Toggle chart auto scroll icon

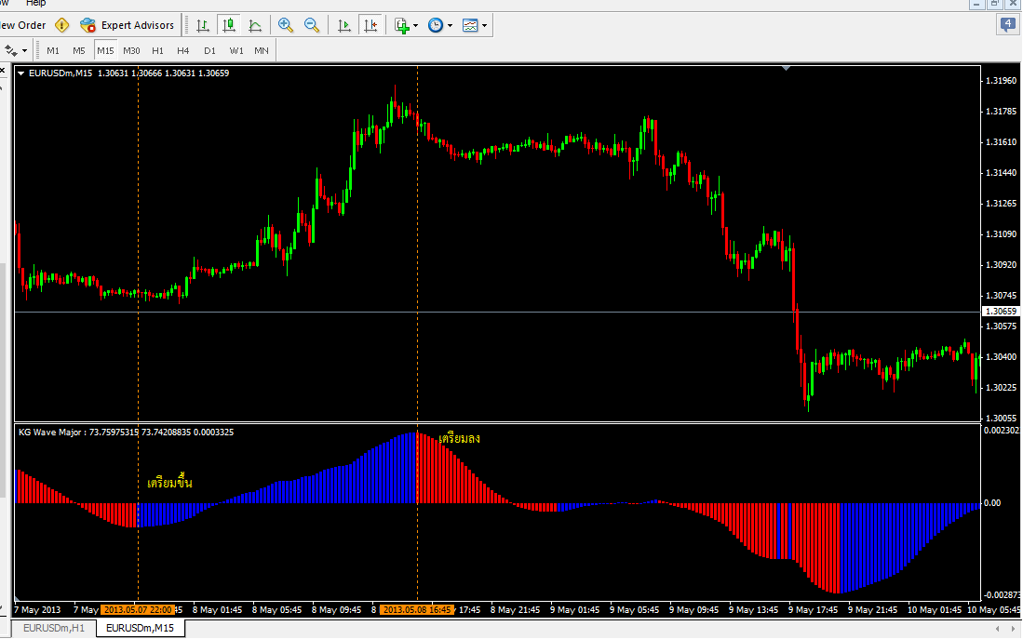(343, 25)
